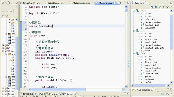Expand the Class13 project
Screen dimensions: 174x97
[x=3, y=48]
